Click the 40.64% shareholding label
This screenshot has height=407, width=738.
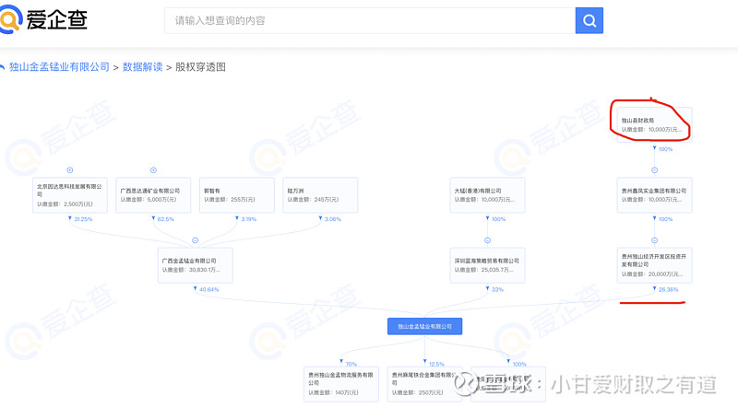[x=209, y=289]
